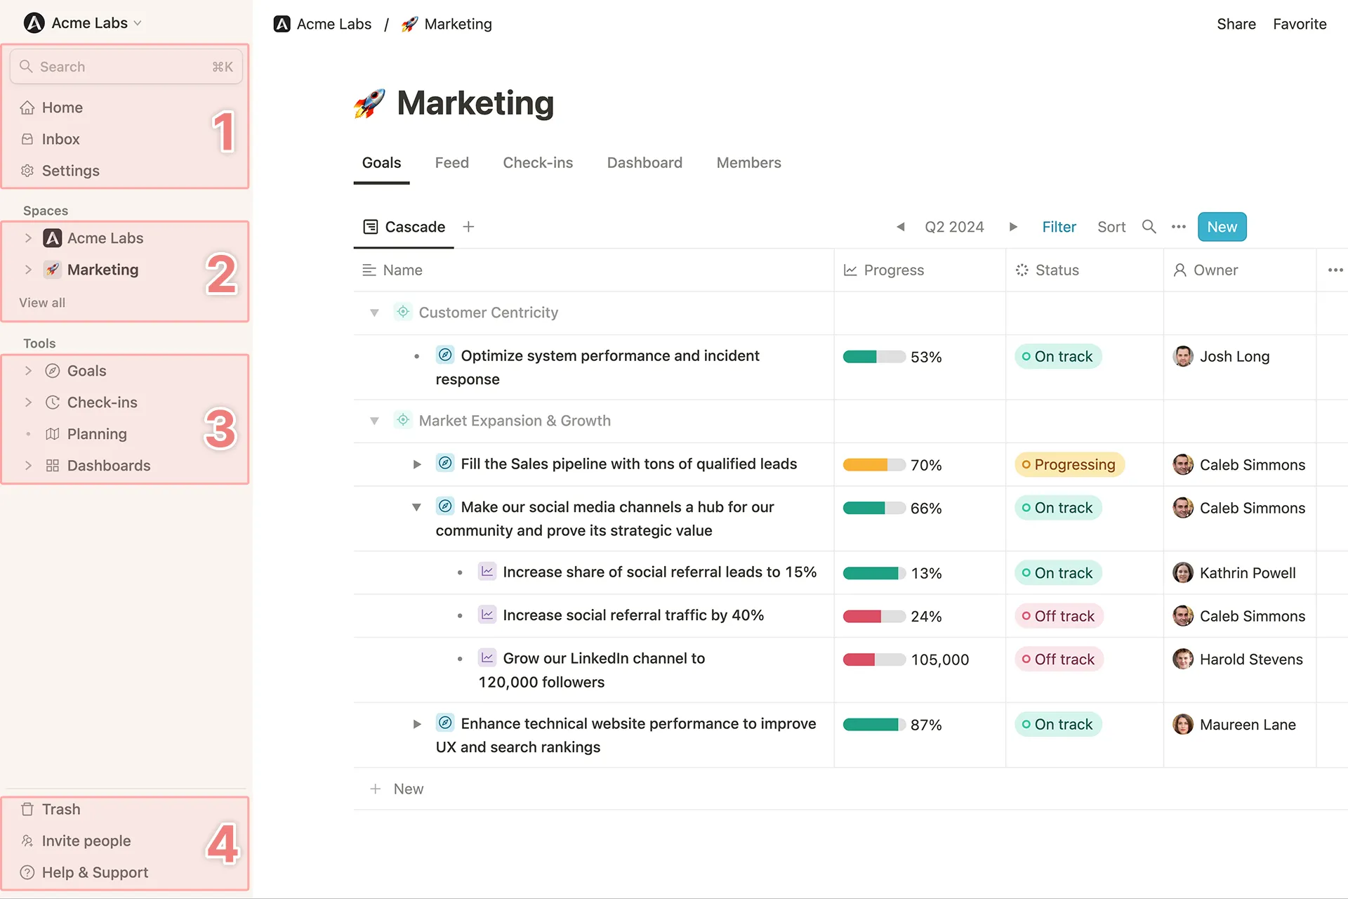
Task: Click the Filter link
Action: (1059, 227)
